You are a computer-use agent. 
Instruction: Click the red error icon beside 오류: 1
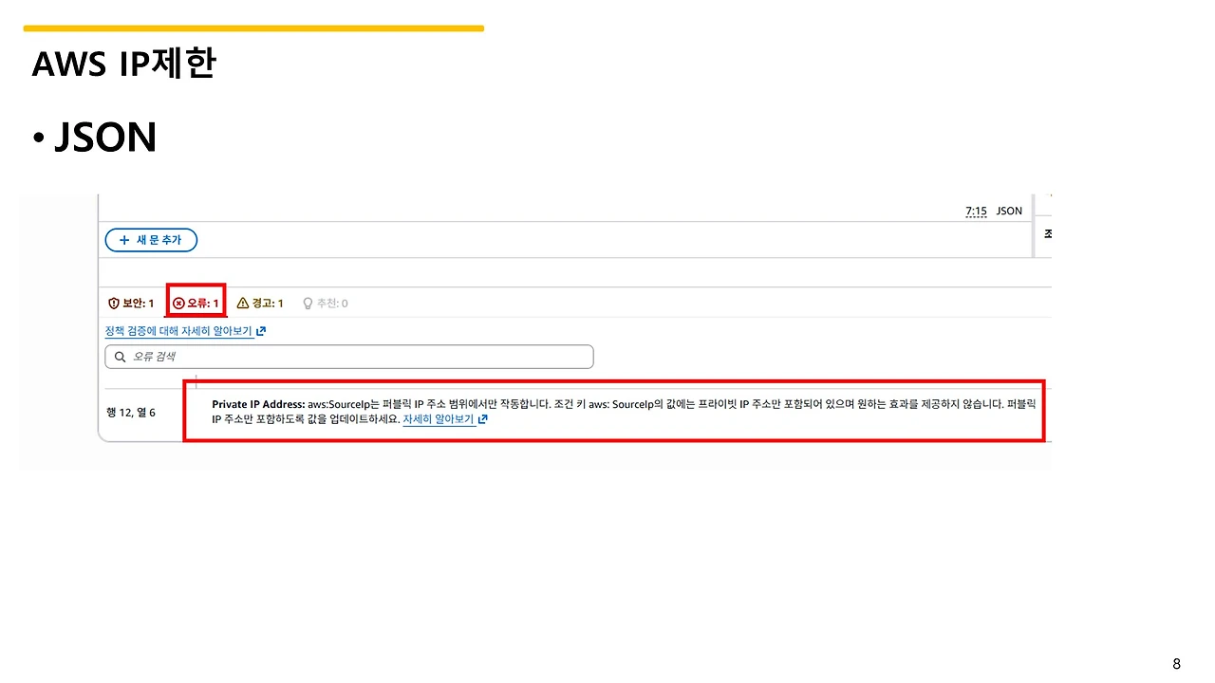[x=178, y=304]
